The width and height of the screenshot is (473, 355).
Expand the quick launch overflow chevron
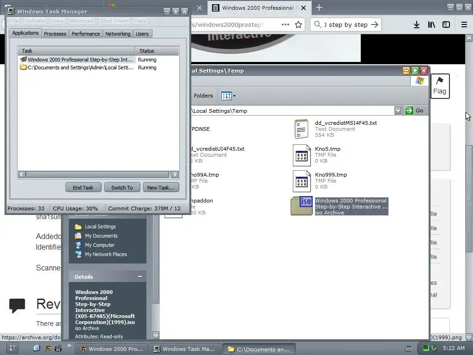pos(69,346)
